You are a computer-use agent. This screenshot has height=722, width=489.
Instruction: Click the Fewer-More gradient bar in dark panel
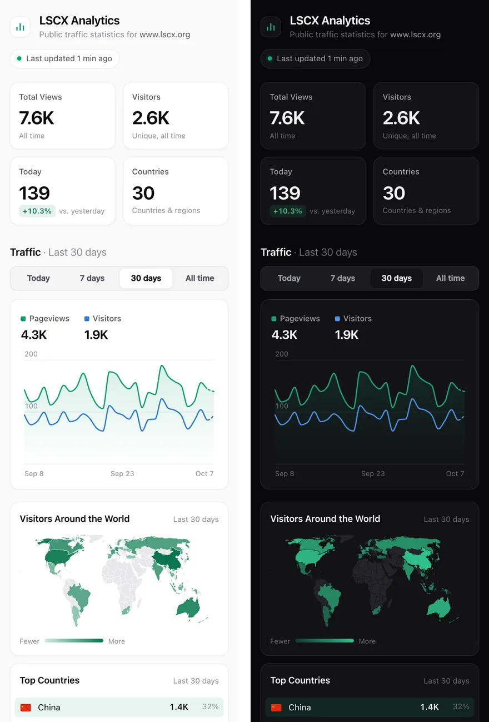pos(325,641)
